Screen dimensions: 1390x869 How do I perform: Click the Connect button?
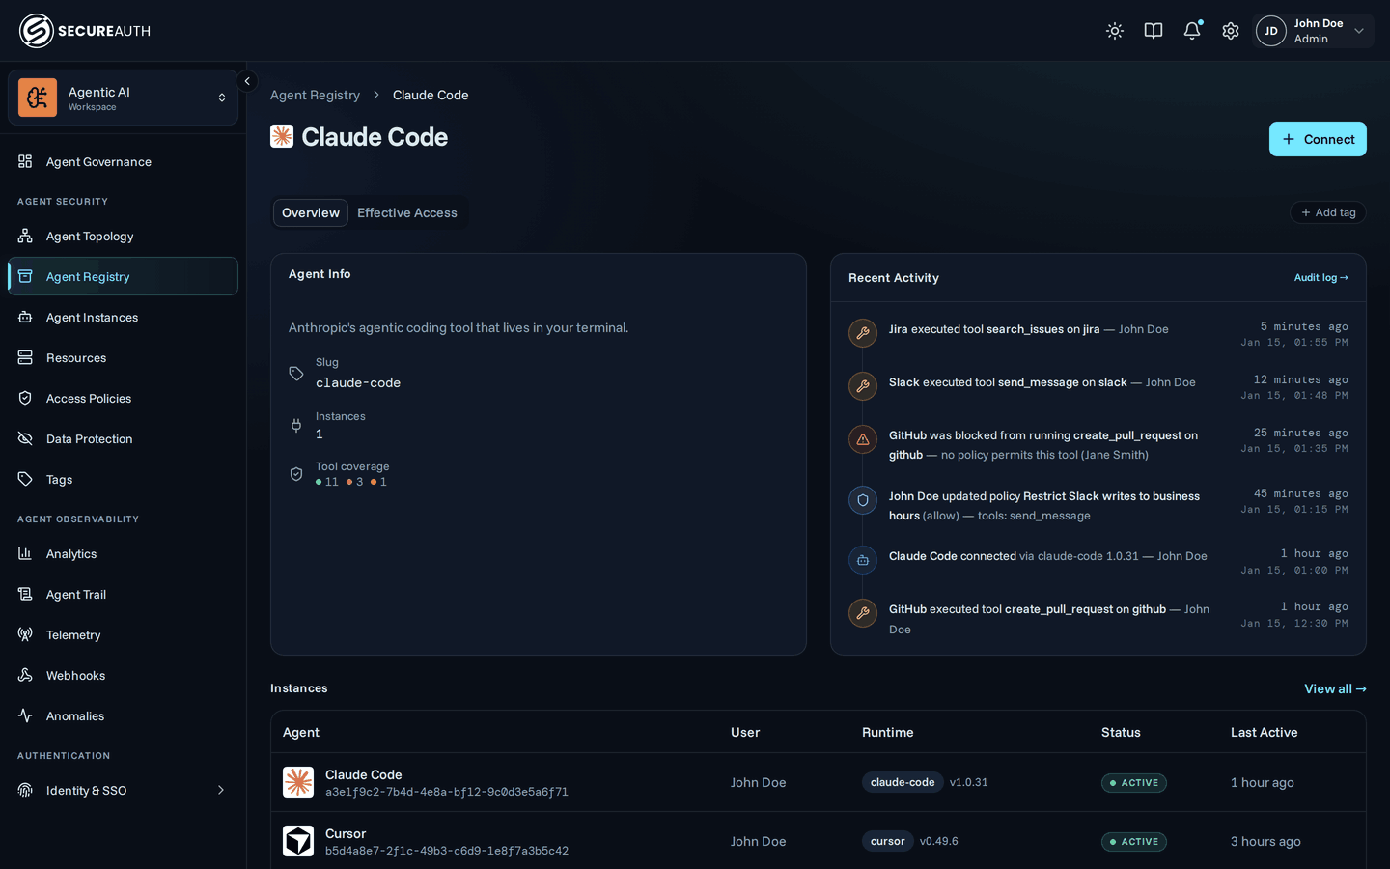(1318, 139)
